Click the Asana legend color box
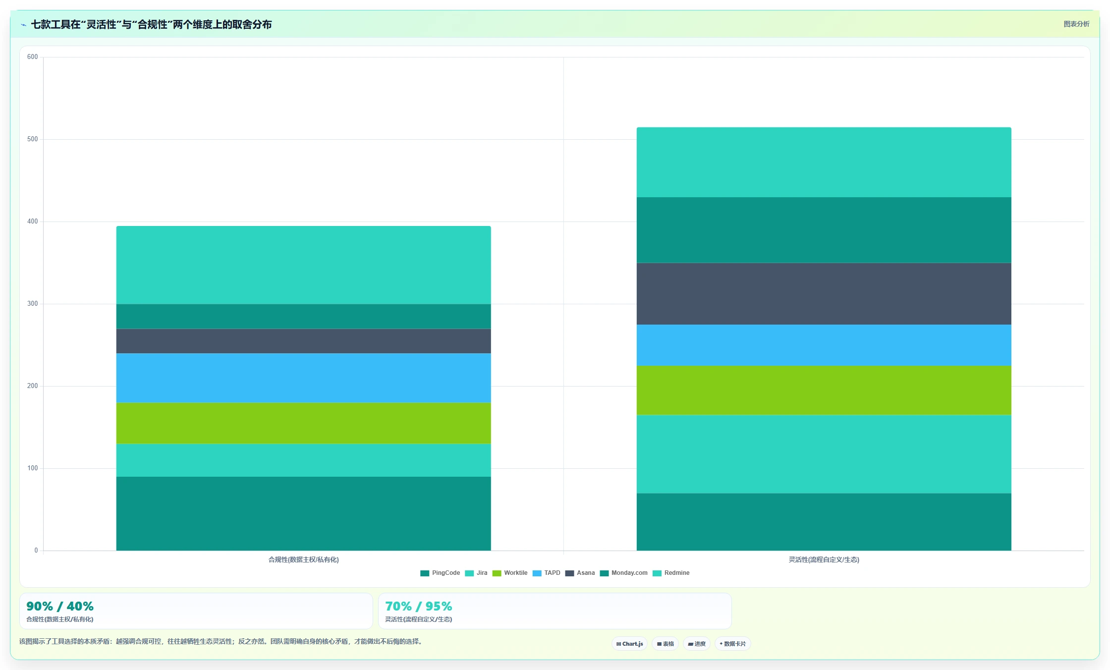The width and height of the screenshot is (1110, 670). coord(569,573)
